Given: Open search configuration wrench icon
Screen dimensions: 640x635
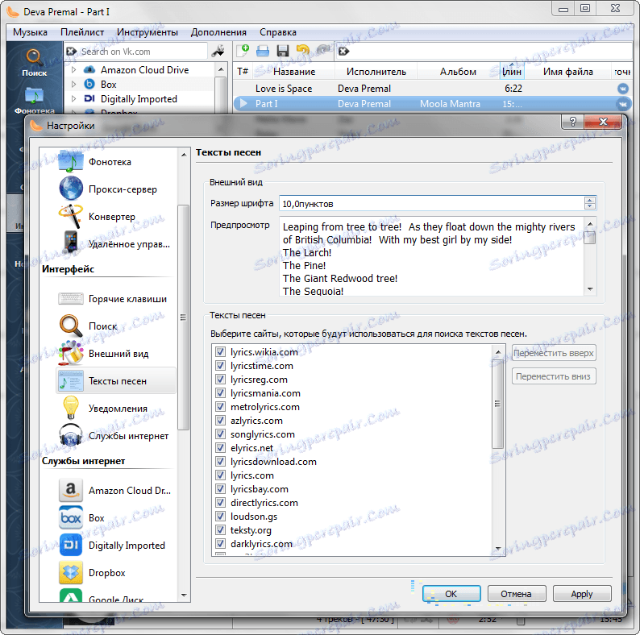Looking at the screenshot, I should pos(218,52).
